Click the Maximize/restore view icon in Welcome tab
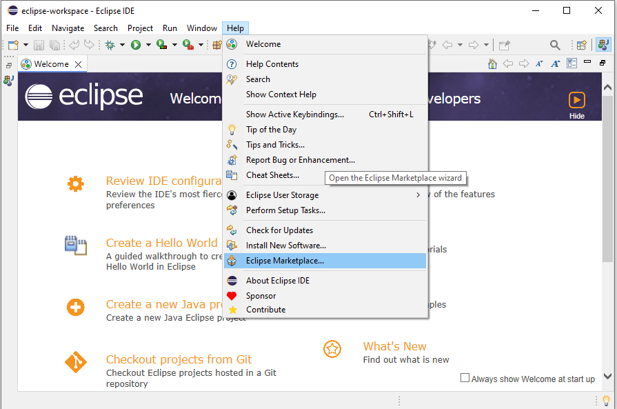The image size is (617, 409). click(x=603, y=63)
